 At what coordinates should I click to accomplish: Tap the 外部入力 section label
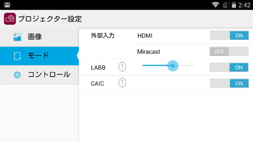pyautogui.click(x=102, y=36)
